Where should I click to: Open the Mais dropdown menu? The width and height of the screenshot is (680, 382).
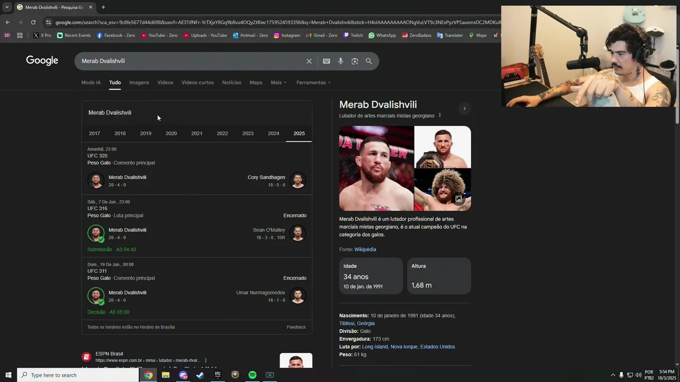coord(278,83)
